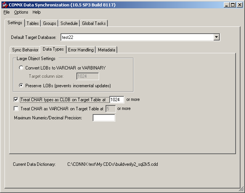Click the Maximum Numeric/Decimal Precision field

(104, 118)
